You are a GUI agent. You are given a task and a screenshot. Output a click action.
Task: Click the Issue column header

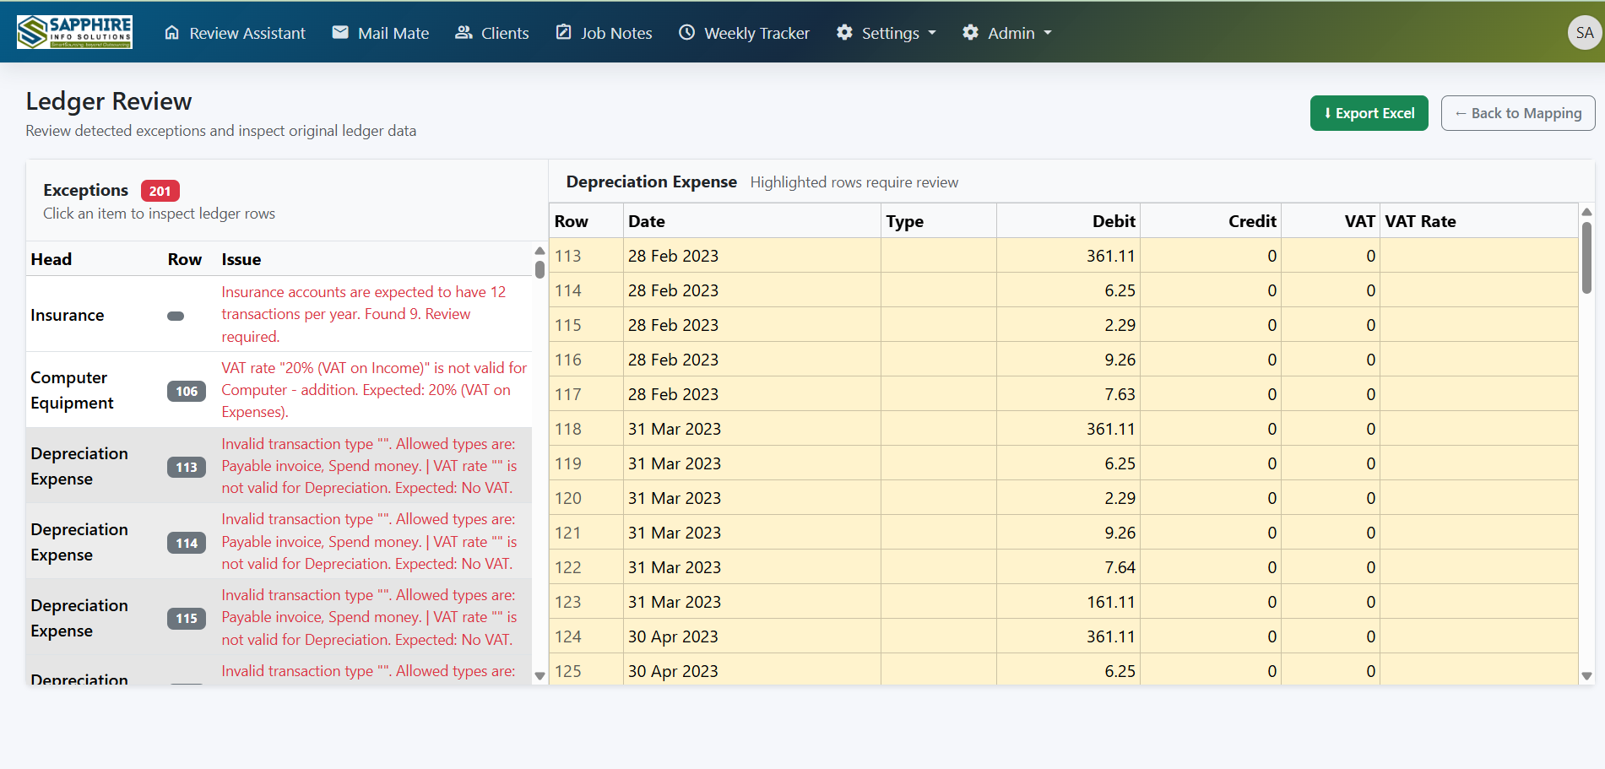pyautogui.click(x=241, y=259)
